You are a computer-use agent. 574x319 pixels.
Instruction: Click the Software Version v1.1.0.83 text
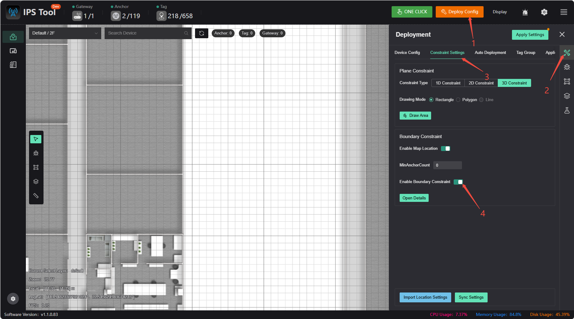(x=31, y=315)
